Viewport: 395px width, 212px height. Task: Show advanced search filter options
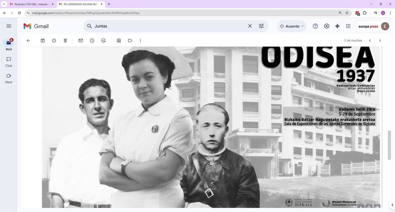pyautogui.click(x=261, y=26)
